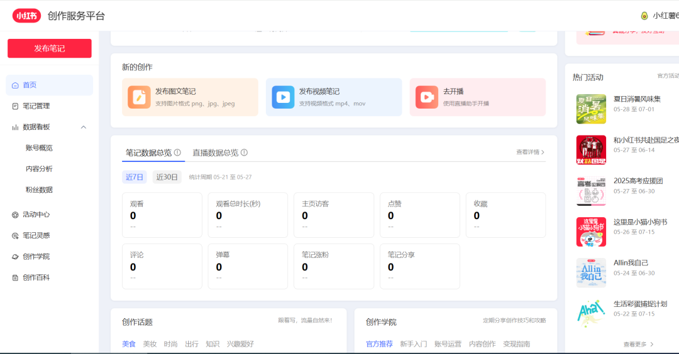Select 美妆 topic tab
Image resolution: width=679 pixels, height=354 pixels.
(150, 344)
